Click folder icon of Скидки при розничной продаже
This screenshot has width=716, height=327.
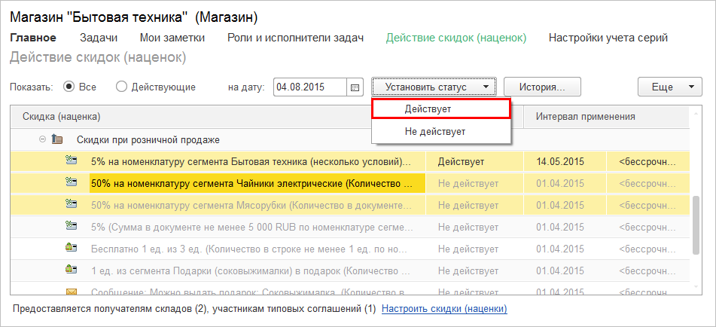[58, 140]
